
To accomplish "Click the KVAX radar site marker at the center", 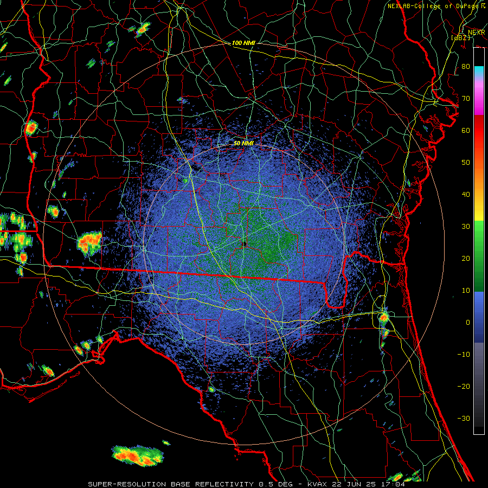I will click(245, 243).
